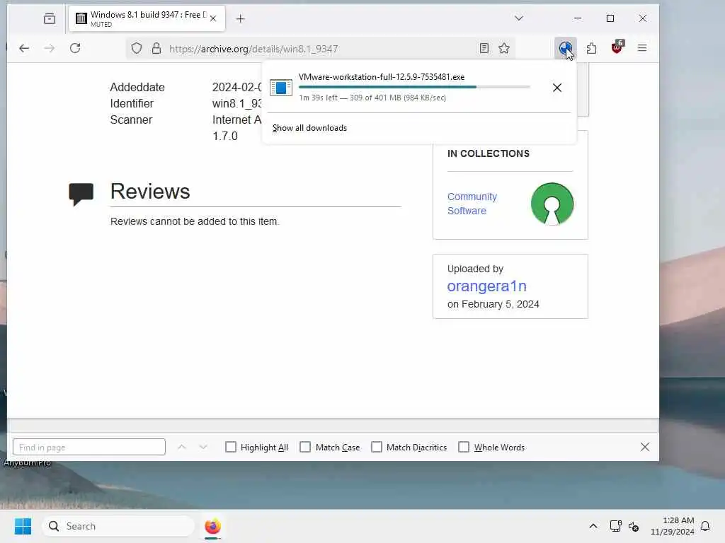The image size is (725, 543).
Task: Click the Reviews heading
Action: [x=150, y=191]
